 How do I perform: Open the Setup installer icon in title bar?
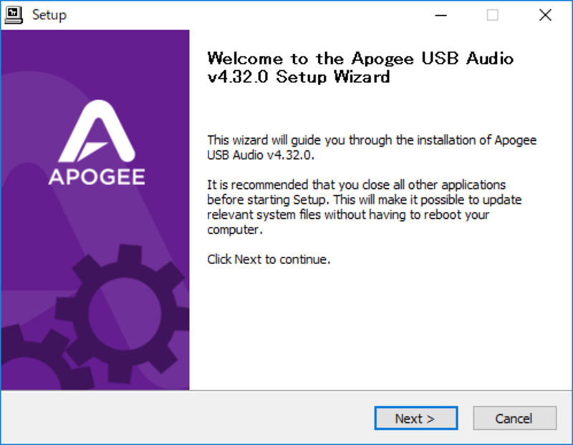[14, 15]
